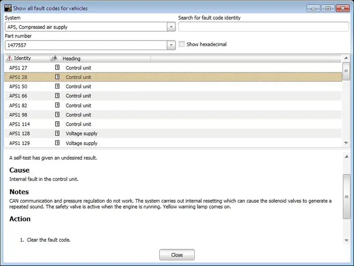Click the fault list scrollbar down arrow
The height and width of the screenshot is (266, 354).
[x=346, y=143]
